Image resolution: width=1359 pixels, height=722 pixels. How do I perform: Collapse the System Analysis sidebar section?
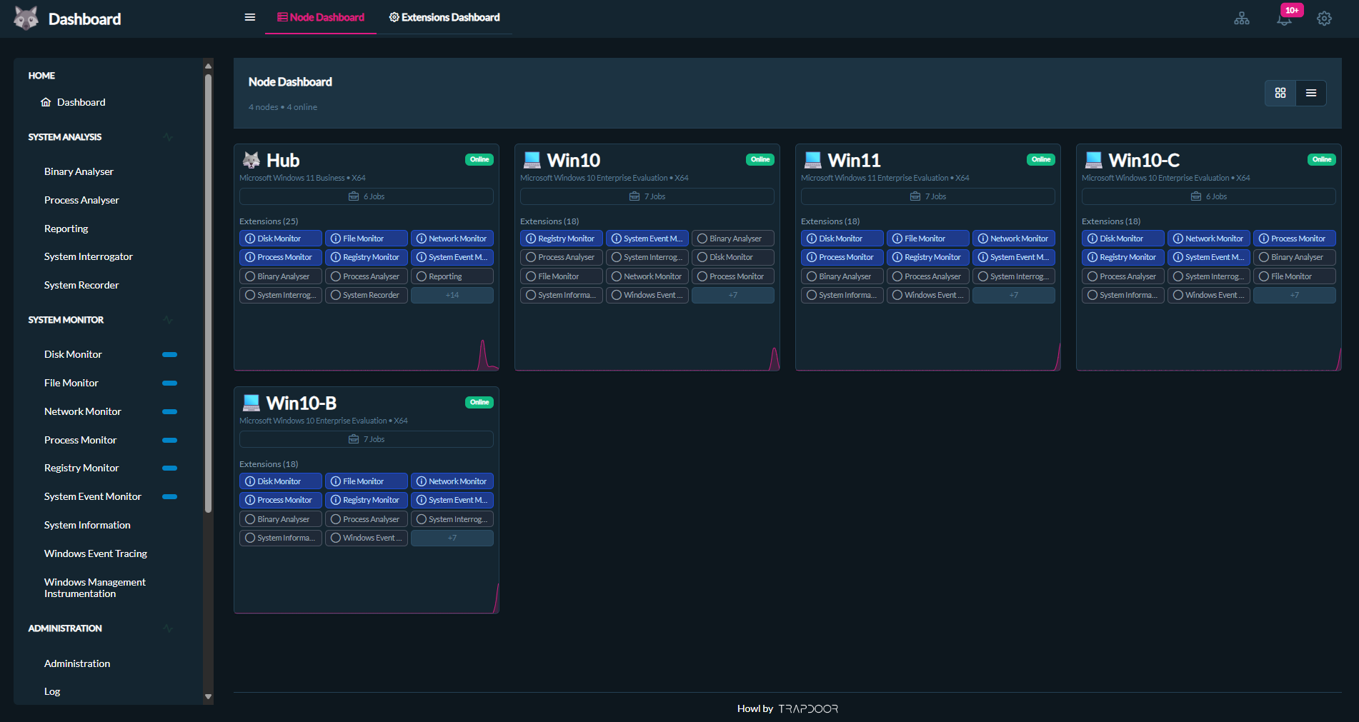tap(168, 137)
